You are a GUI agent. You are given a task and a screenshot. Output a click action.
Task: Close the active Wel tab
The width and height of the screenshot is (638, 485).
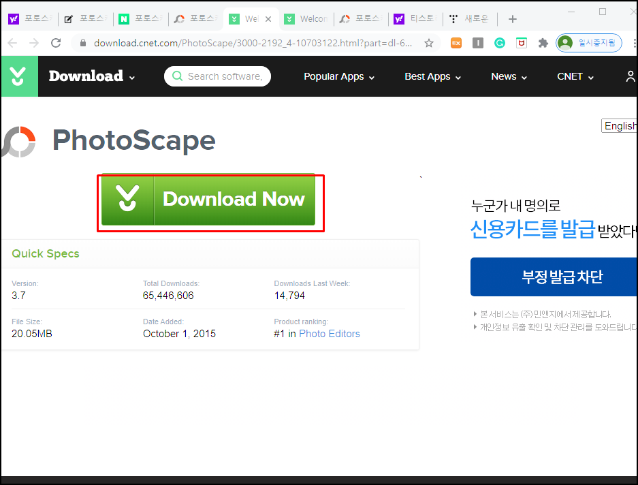click(268, 18)
